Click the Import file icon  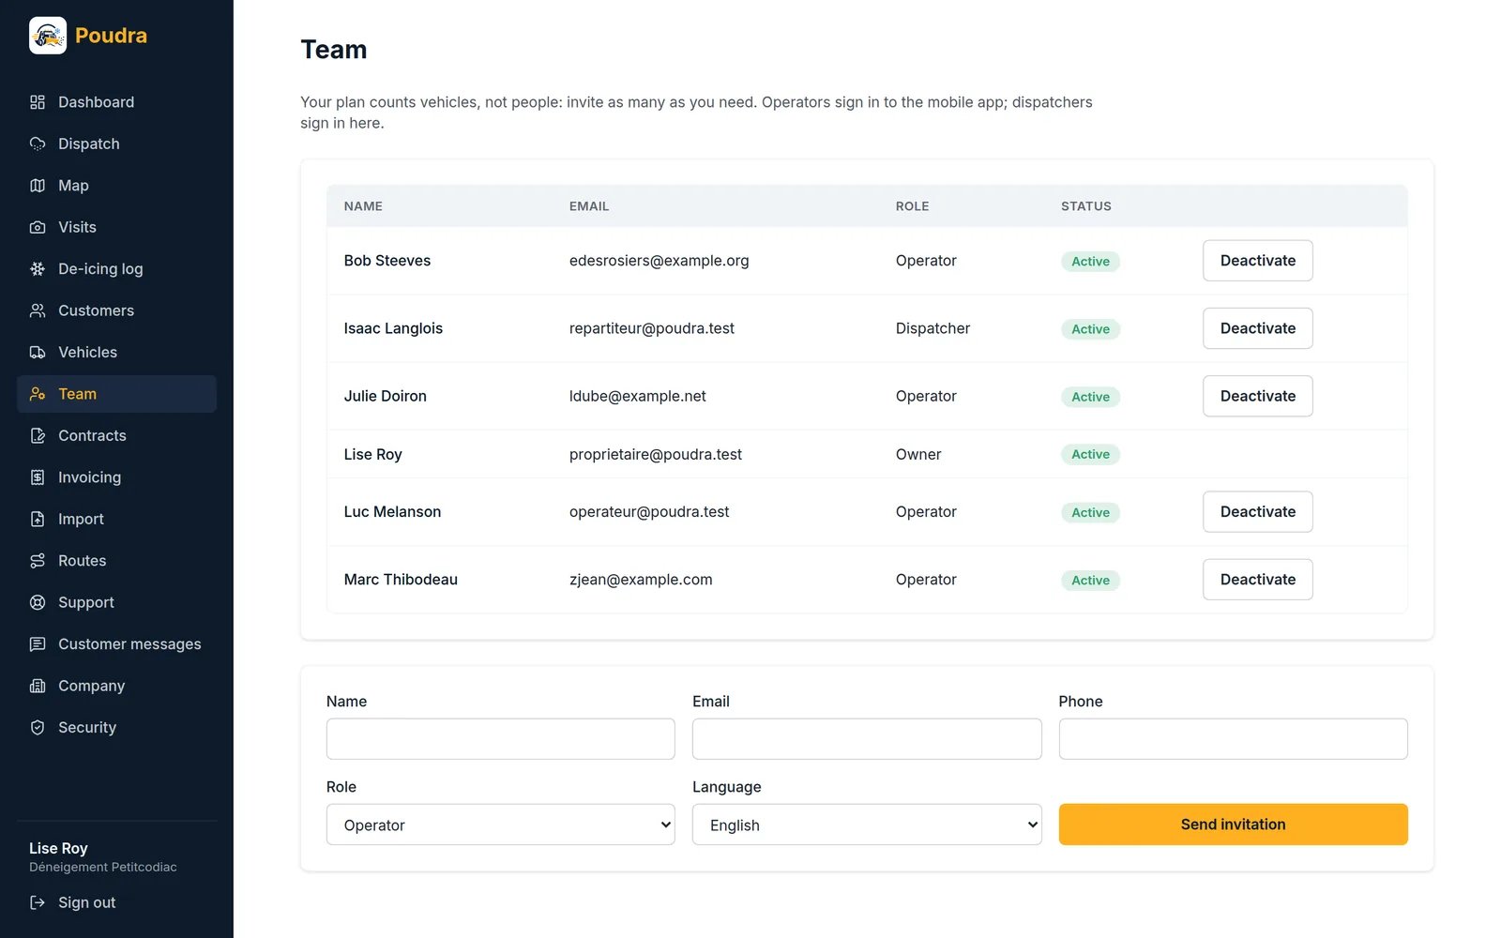(38, 519)
